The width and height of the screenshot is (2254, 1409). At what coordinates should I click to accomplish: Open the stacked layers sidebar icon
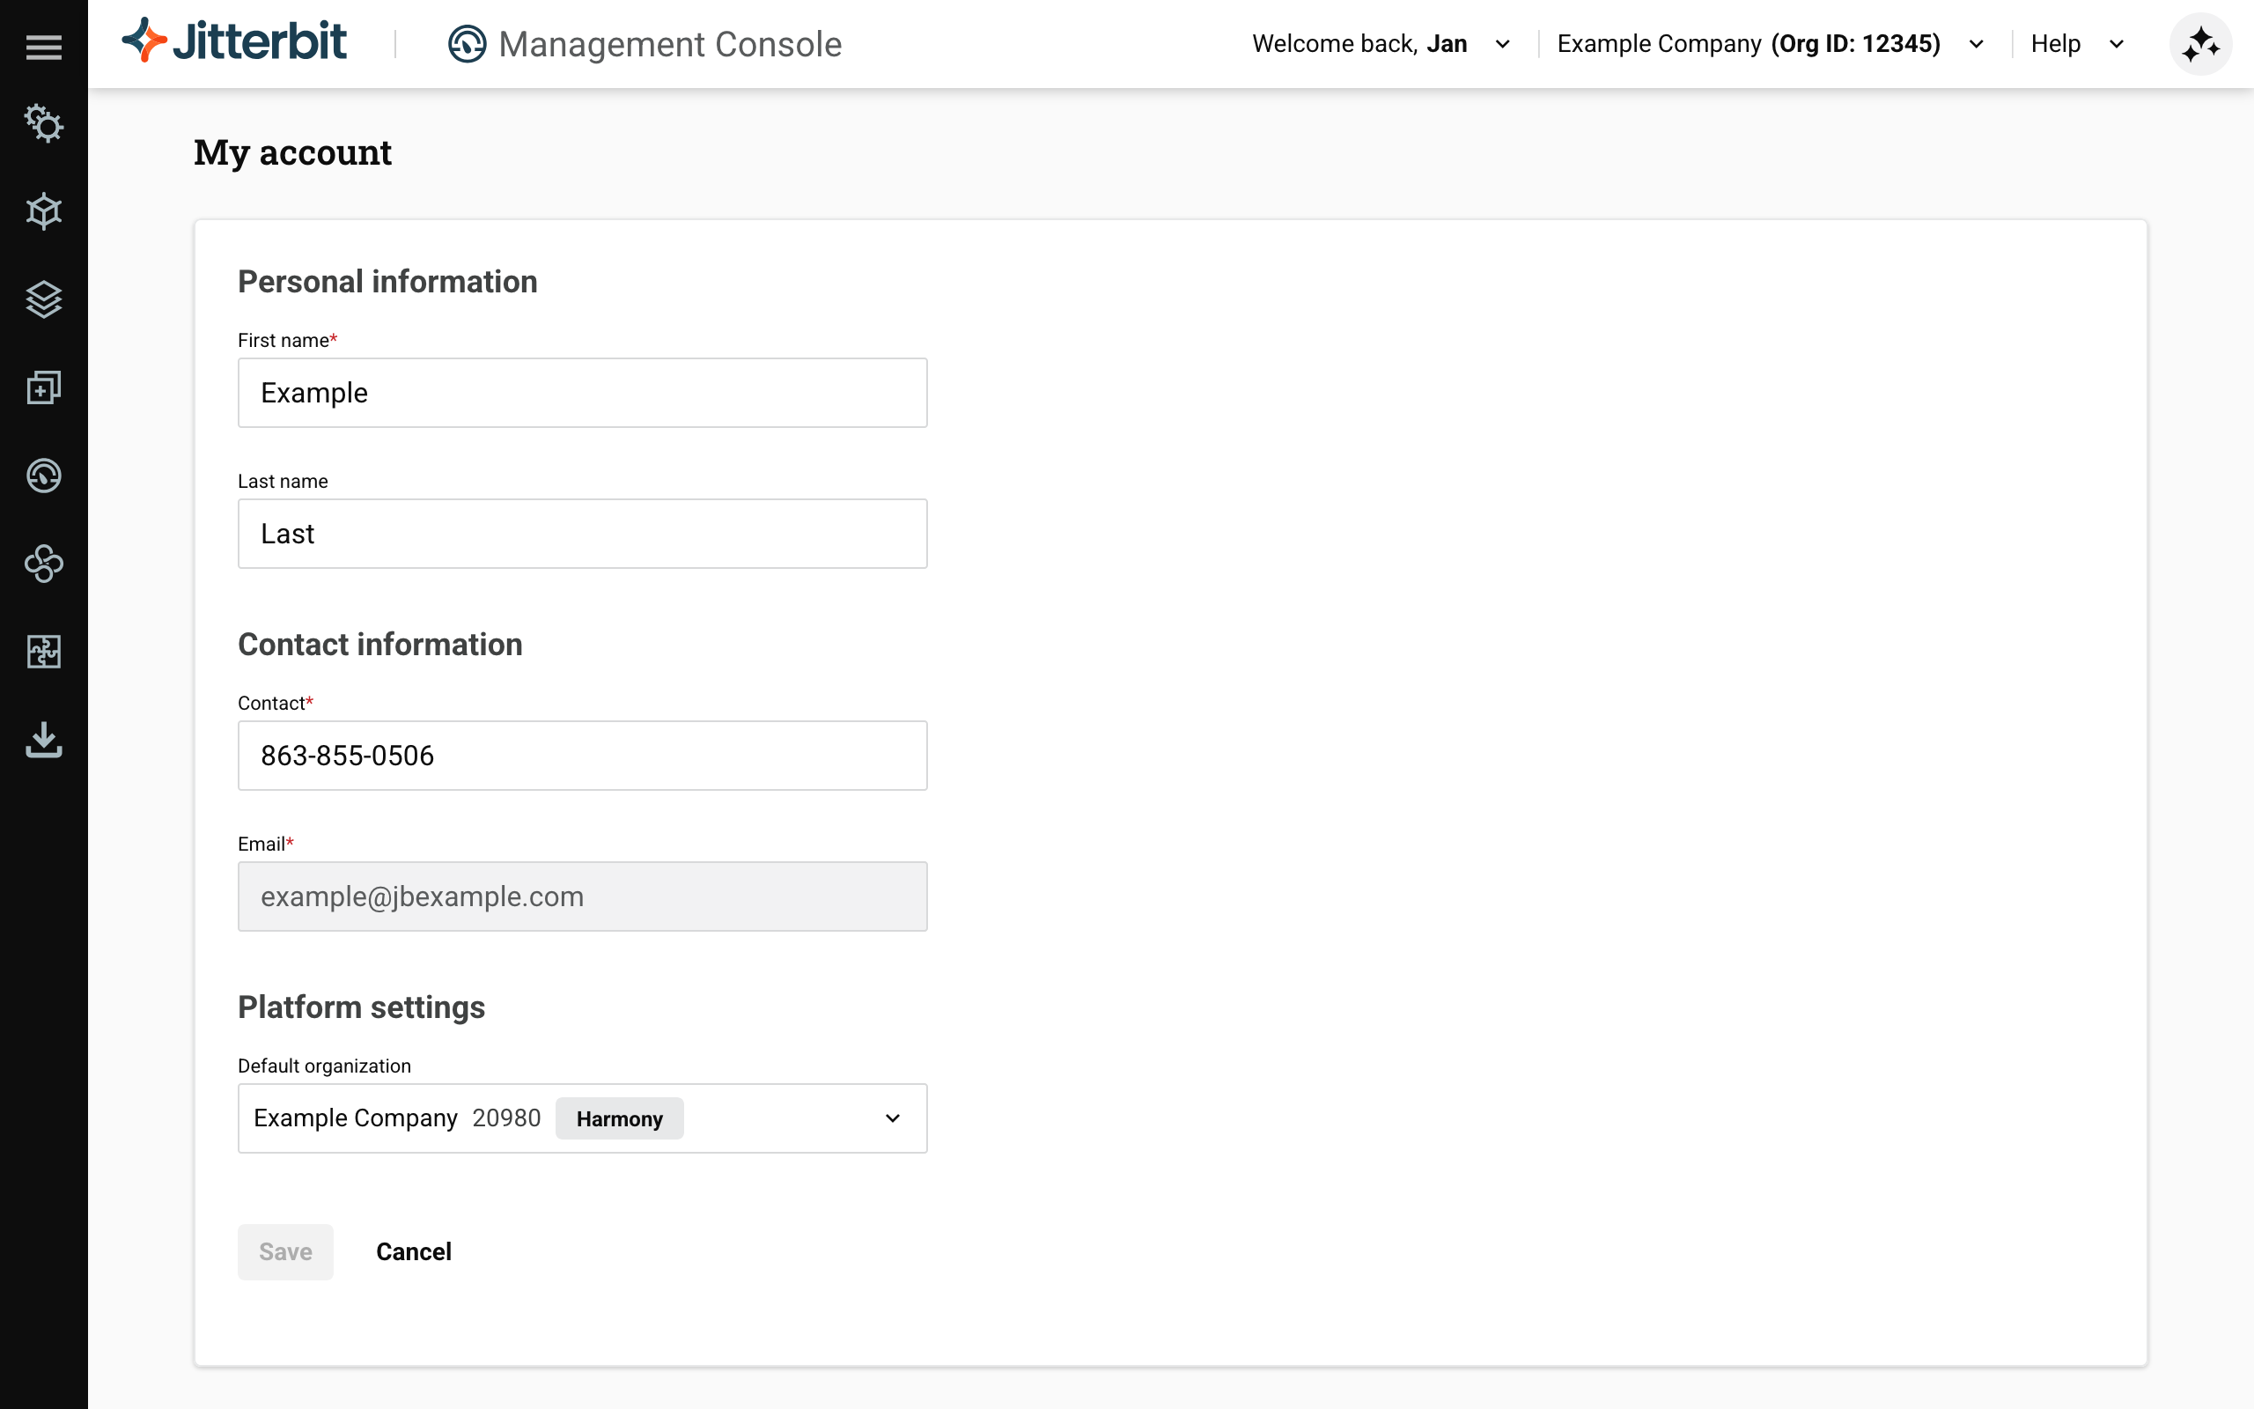pos(44,299)
